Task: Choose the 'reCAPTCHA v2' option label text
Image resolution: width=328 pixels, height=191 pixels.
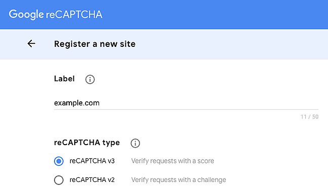Action: click(92, 180)
